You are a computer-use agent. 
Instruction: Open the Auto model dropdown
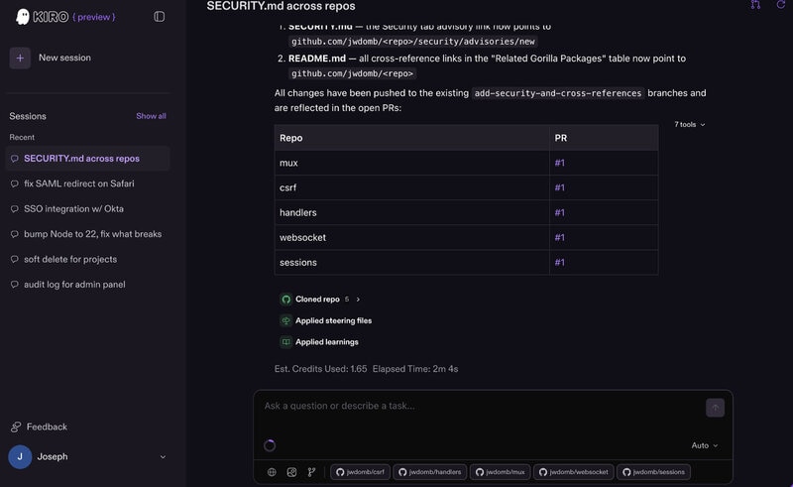(705, 445)
